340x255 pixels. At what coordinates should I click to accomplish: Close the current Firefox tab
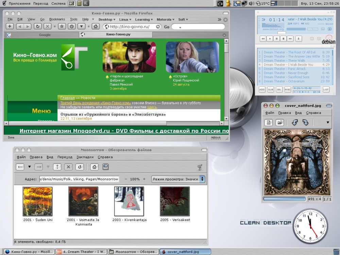(x=224, y=35)
